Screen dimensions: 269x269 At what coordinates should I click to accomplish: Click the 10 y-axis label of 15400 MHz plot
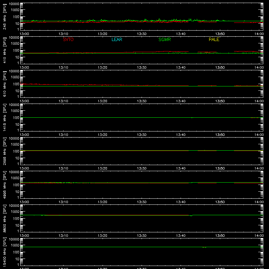tap(17, 259)
